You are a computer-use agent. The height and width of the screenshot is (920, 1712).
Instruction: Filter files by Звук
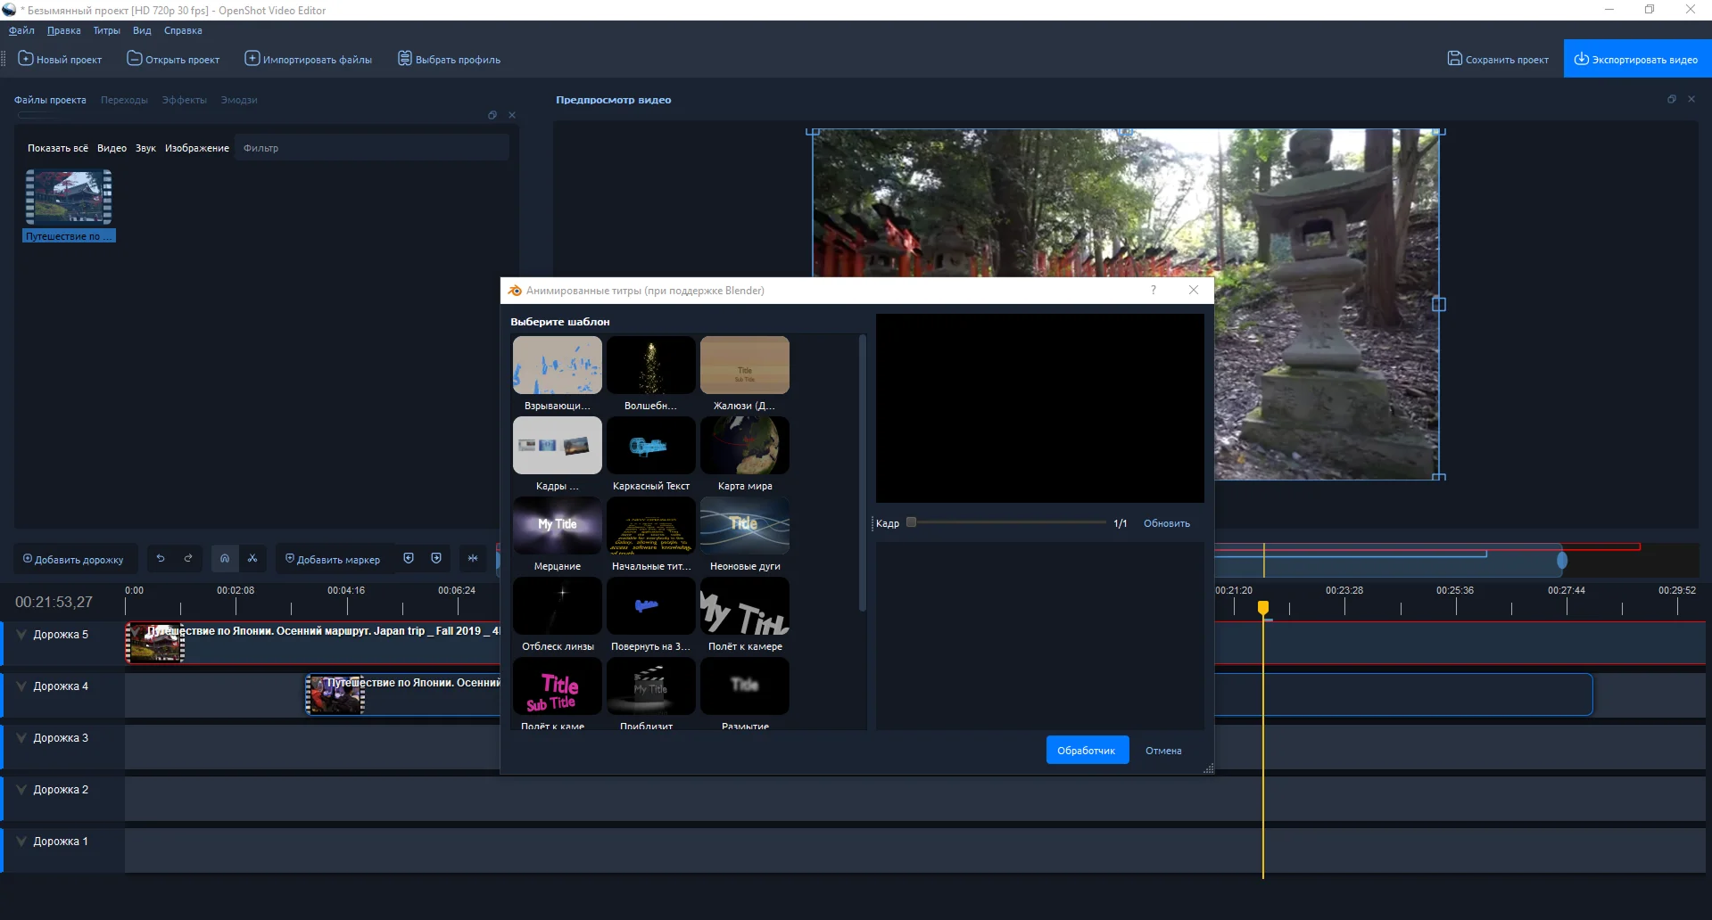point(145,148)
